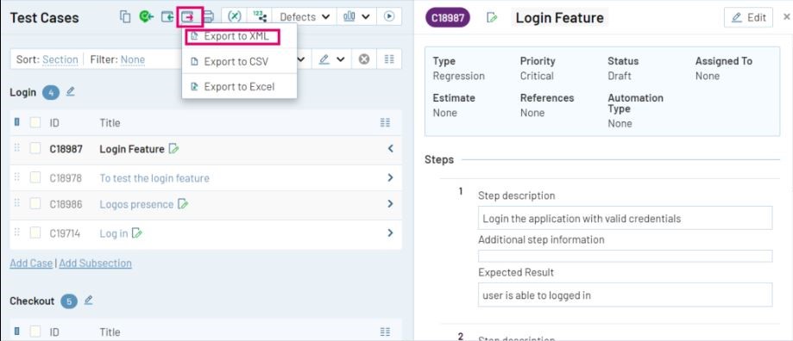Tick the checkbox for case C18978

pyautogui.click(x=35, y=177)
